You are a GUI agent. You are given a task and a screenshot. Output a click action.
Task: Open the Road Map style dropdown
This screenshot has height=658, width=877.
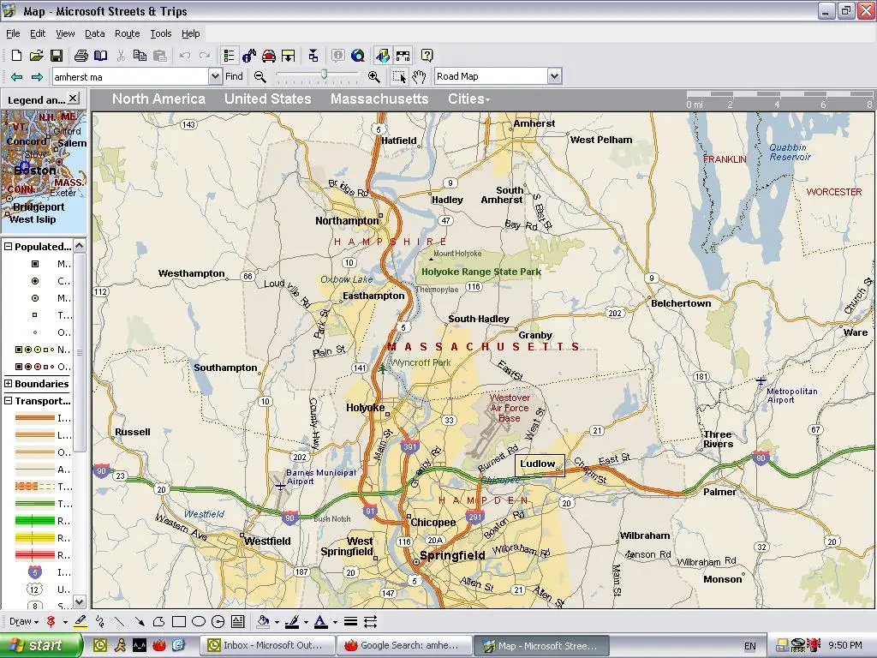pos(555,75)
